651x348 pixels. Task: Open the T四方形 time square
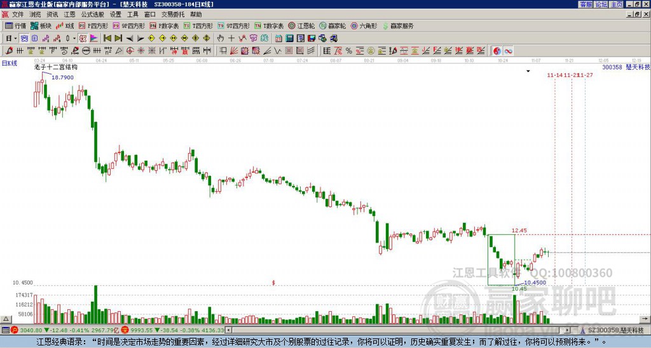[x=198, y=25]
